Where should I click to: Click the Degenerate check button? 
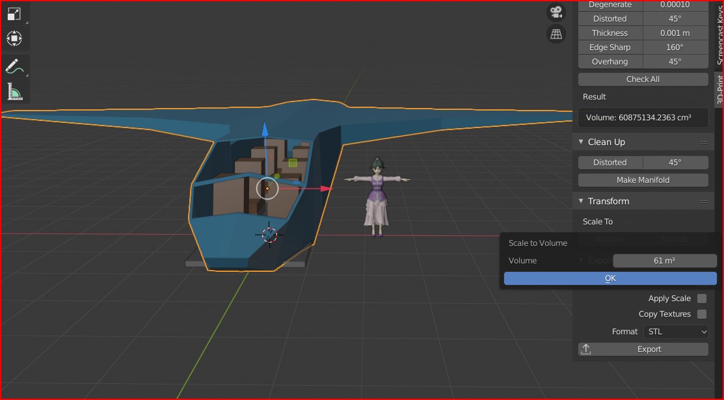610,5
